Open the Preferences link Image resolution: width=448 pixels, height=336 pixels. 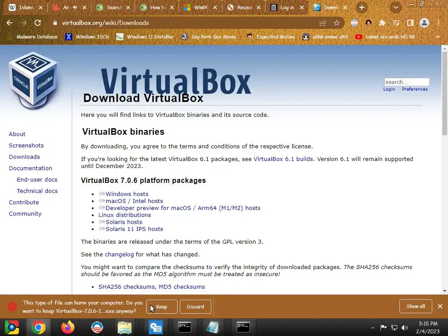click(x=415, y=89)
